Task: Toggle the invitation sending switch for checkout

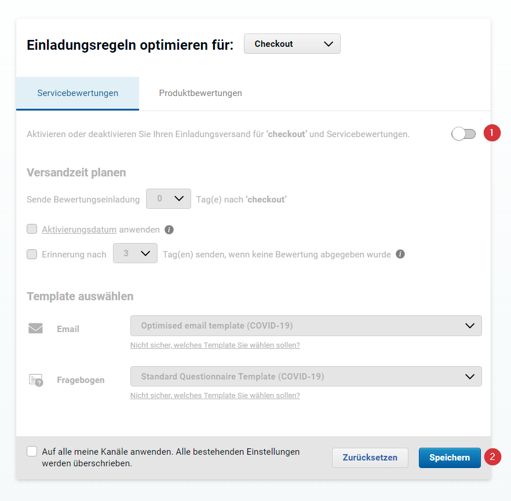Action: [463, 134]
